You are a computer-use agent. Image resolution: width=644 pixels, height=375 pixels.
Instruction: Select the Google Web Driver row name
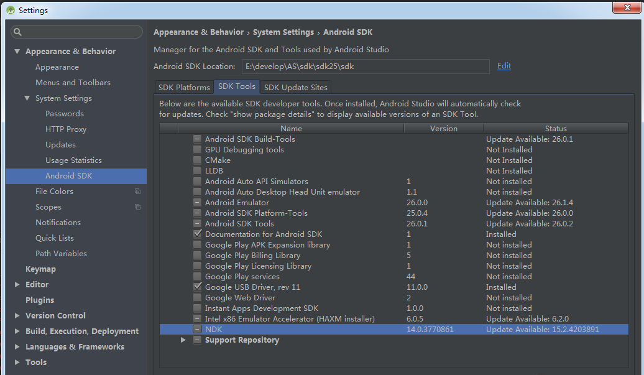coord(241,298)
